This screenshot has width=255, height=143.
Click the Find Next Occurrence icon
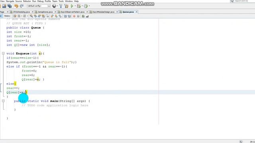point(39,16)
